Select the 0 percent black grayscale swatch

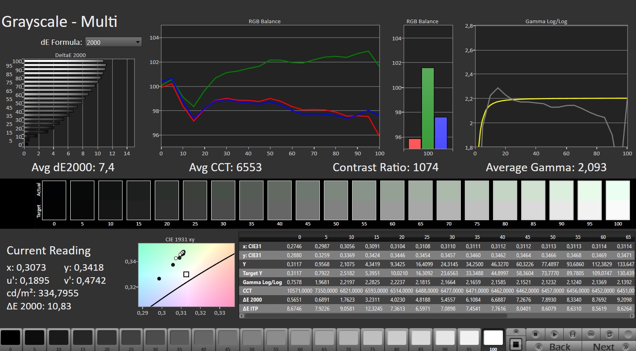[x=11, y=338]
